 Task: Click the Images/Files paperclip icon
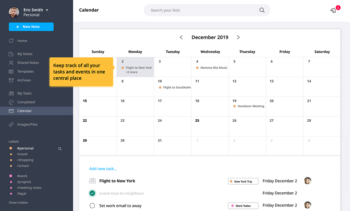click(11, 124)
